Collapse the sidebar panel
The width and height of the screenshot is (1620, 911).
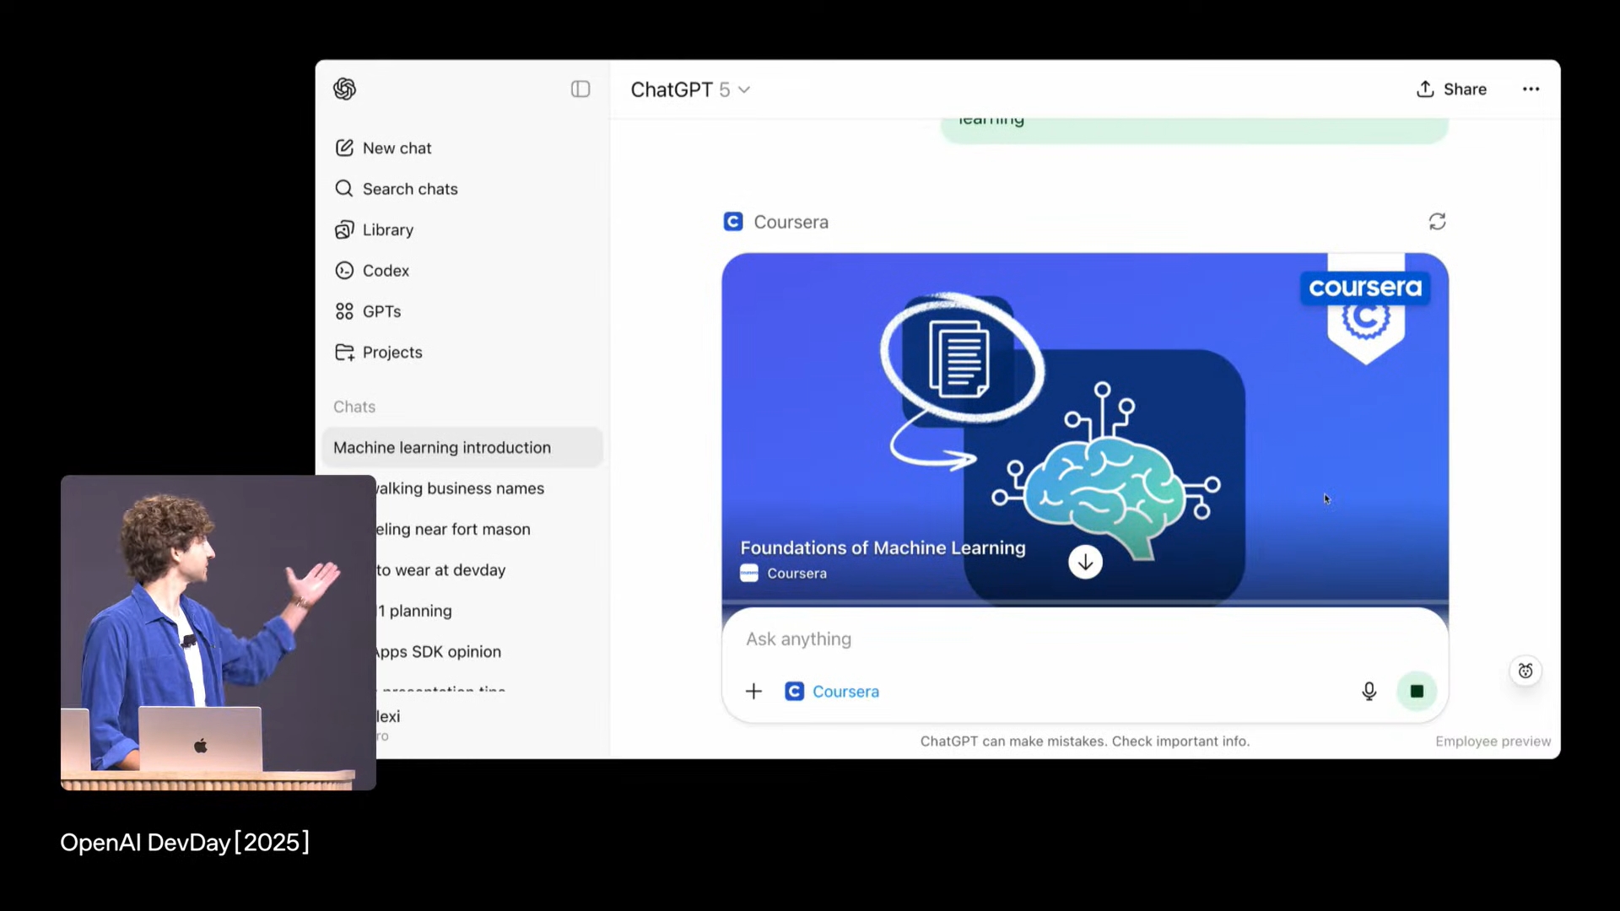tap(580, 89)
